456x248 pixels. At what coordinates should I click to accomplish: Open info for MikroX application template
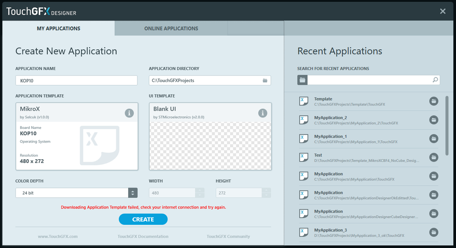(129, 113)
